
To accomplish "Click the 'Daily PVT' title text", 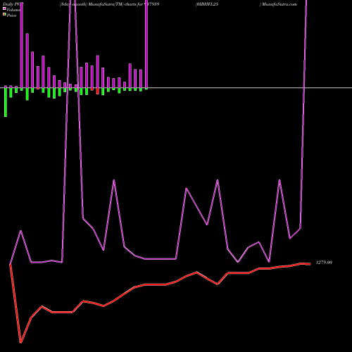I will (x=13, y=4).
